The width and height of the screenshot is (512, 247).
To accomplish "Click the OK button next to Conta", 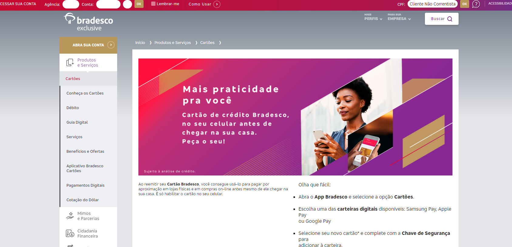I will pyautogui.click(x=139, y=4).
